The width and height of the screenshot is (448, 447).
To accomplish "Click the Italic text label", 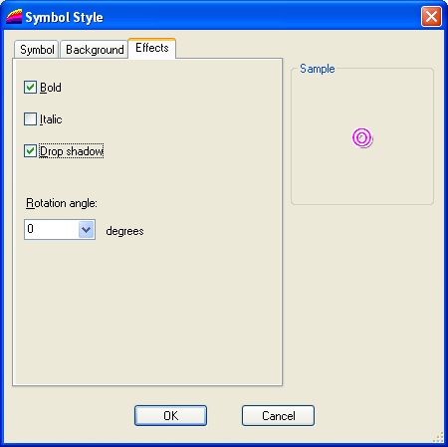I will 51,119.
